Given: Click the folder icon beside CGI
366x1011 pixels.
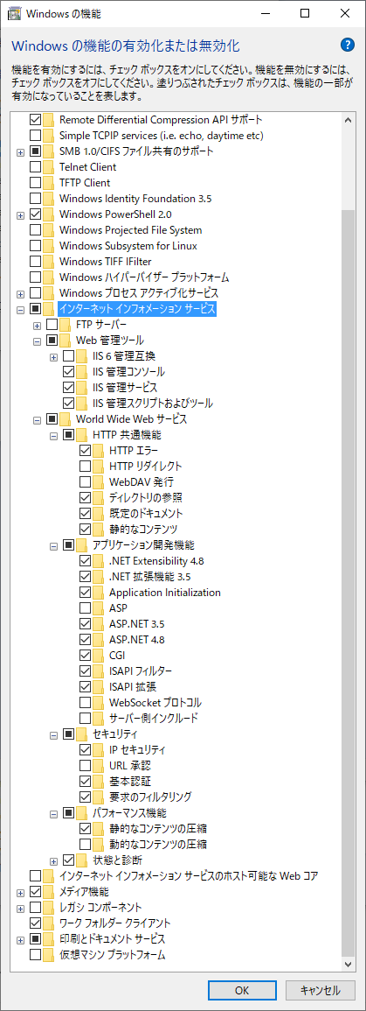Looking at the screenshot, I should click(98, 655).
